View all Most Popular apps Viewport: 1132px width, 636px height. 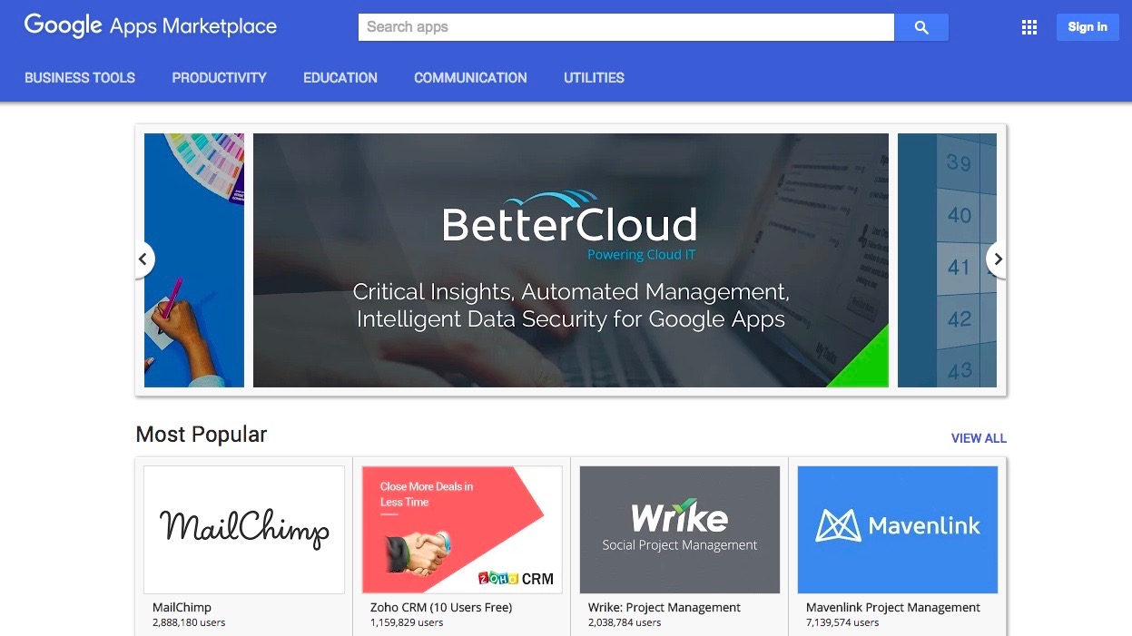coord(979,438)
